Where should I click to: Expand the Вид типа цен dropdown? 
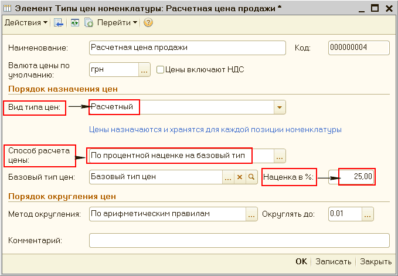280,107
